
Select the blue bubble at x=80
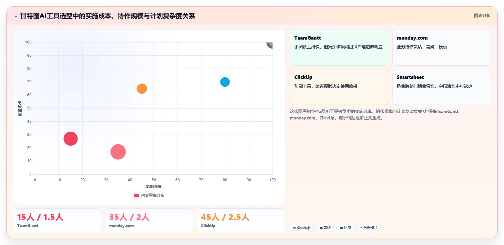225,82
